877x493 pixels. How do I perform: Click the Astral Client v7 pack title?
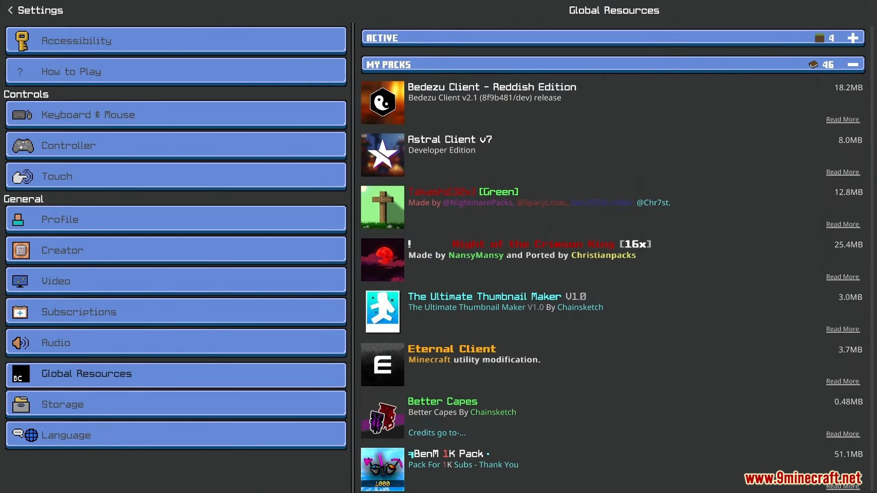tap(450, 139)
